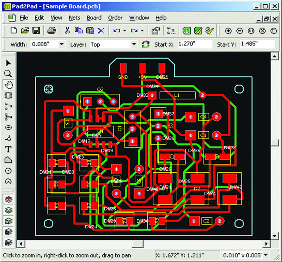Activate the hand pan tool
The width and height of the screenshot is (282, 262).
point(8,84)
